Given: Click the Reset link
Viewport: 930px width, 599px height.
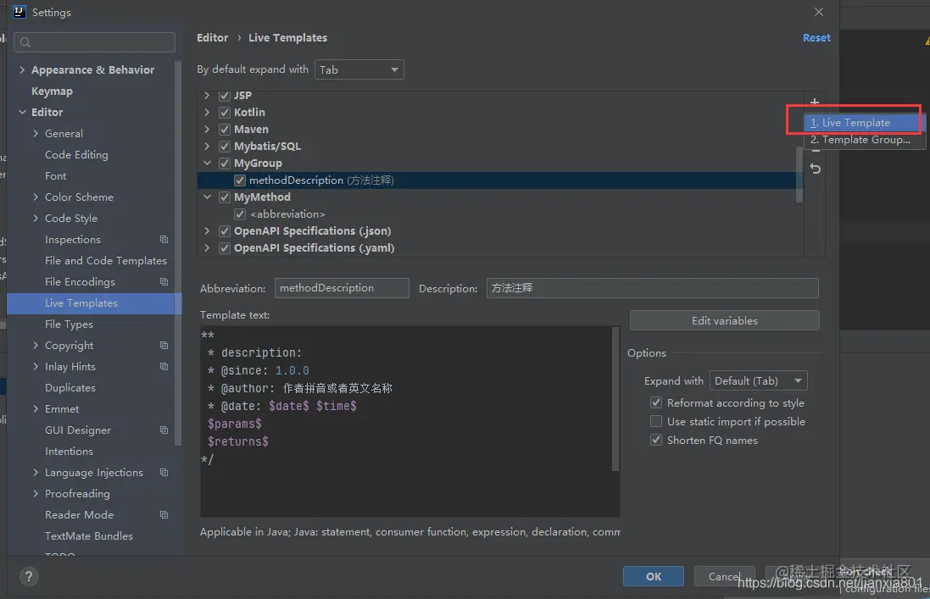Looking at the screenshot, I should tap(816, 37).
